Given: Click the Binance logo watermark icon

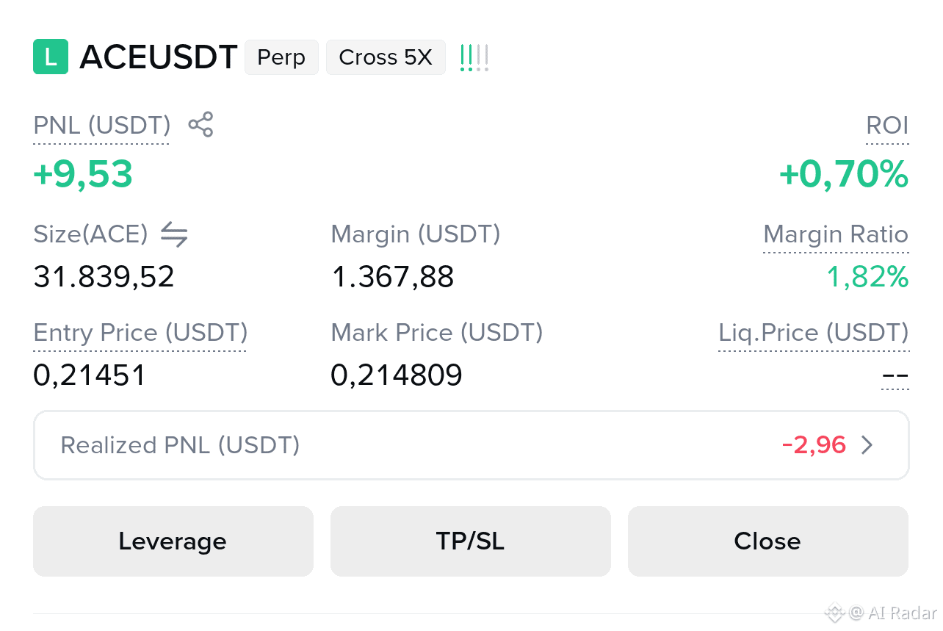Looking at the screenshot, I should [x=834, y=612].
